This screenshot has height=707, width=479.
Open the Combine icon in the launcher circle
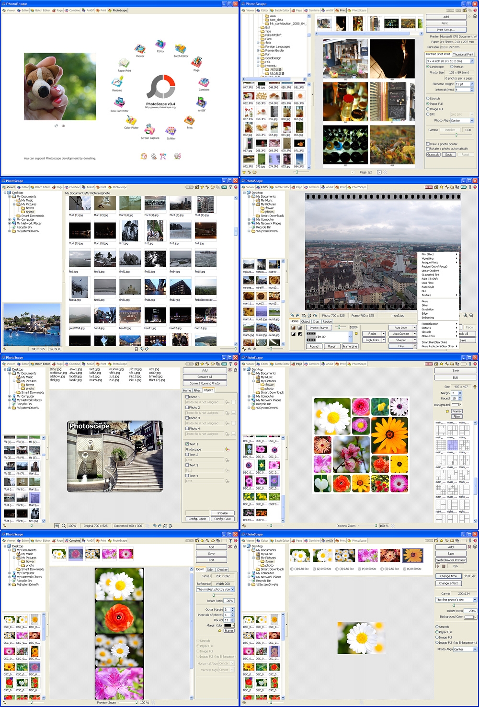204,82
